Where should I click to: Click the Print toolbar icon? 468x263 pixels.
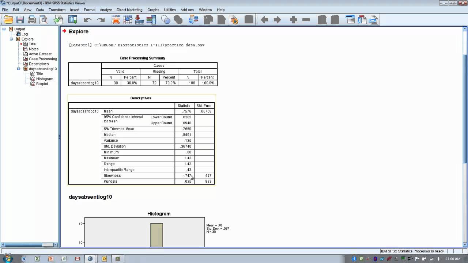tap(32, 20)
